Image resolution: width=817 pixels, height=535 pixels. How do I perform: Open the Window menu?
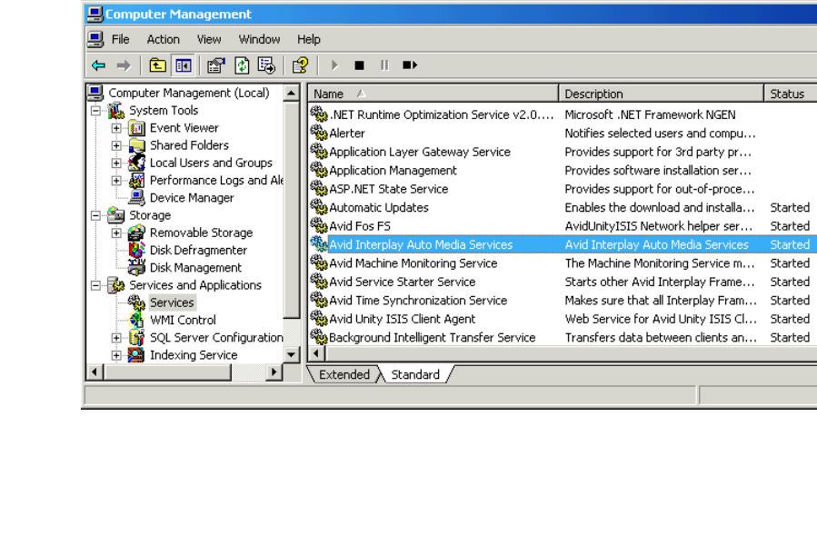pos(259,40)
